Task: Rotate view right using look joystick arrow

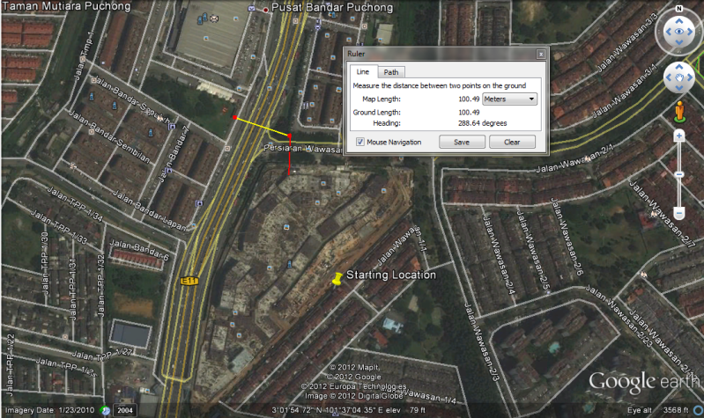Action: click(690, 32)
